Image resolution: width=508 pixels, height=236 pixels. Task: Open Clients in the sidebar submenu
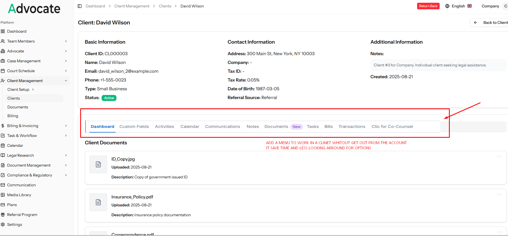34,98
